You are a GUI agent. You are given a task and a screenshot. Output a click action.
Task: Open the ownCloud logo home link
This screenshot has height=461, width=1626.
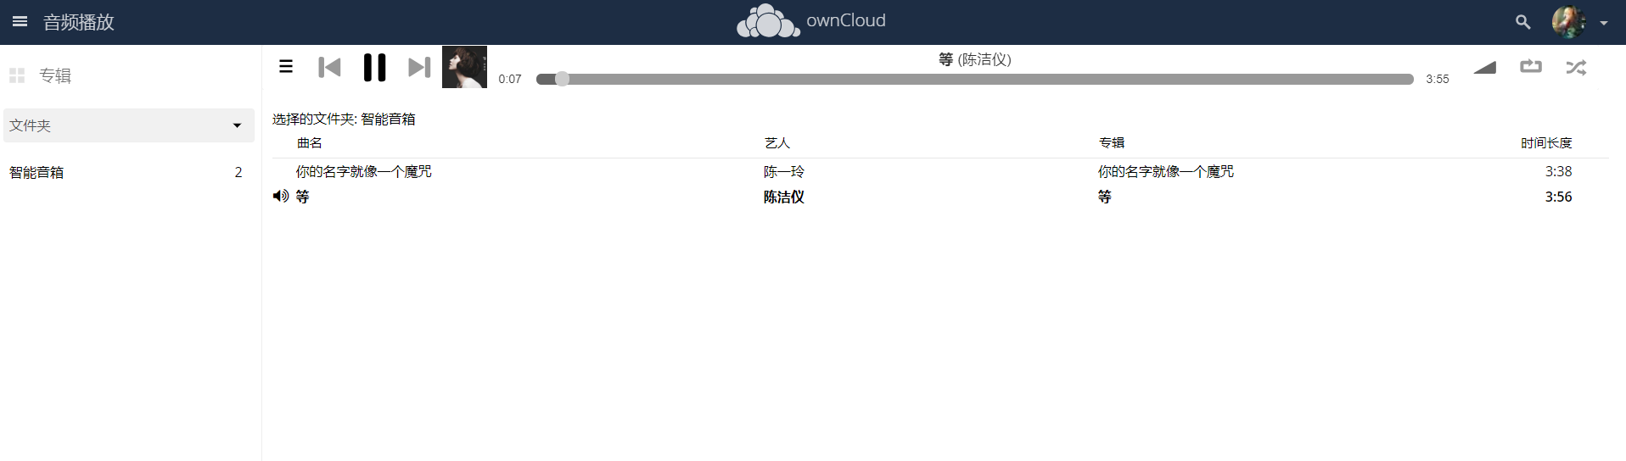811,21
